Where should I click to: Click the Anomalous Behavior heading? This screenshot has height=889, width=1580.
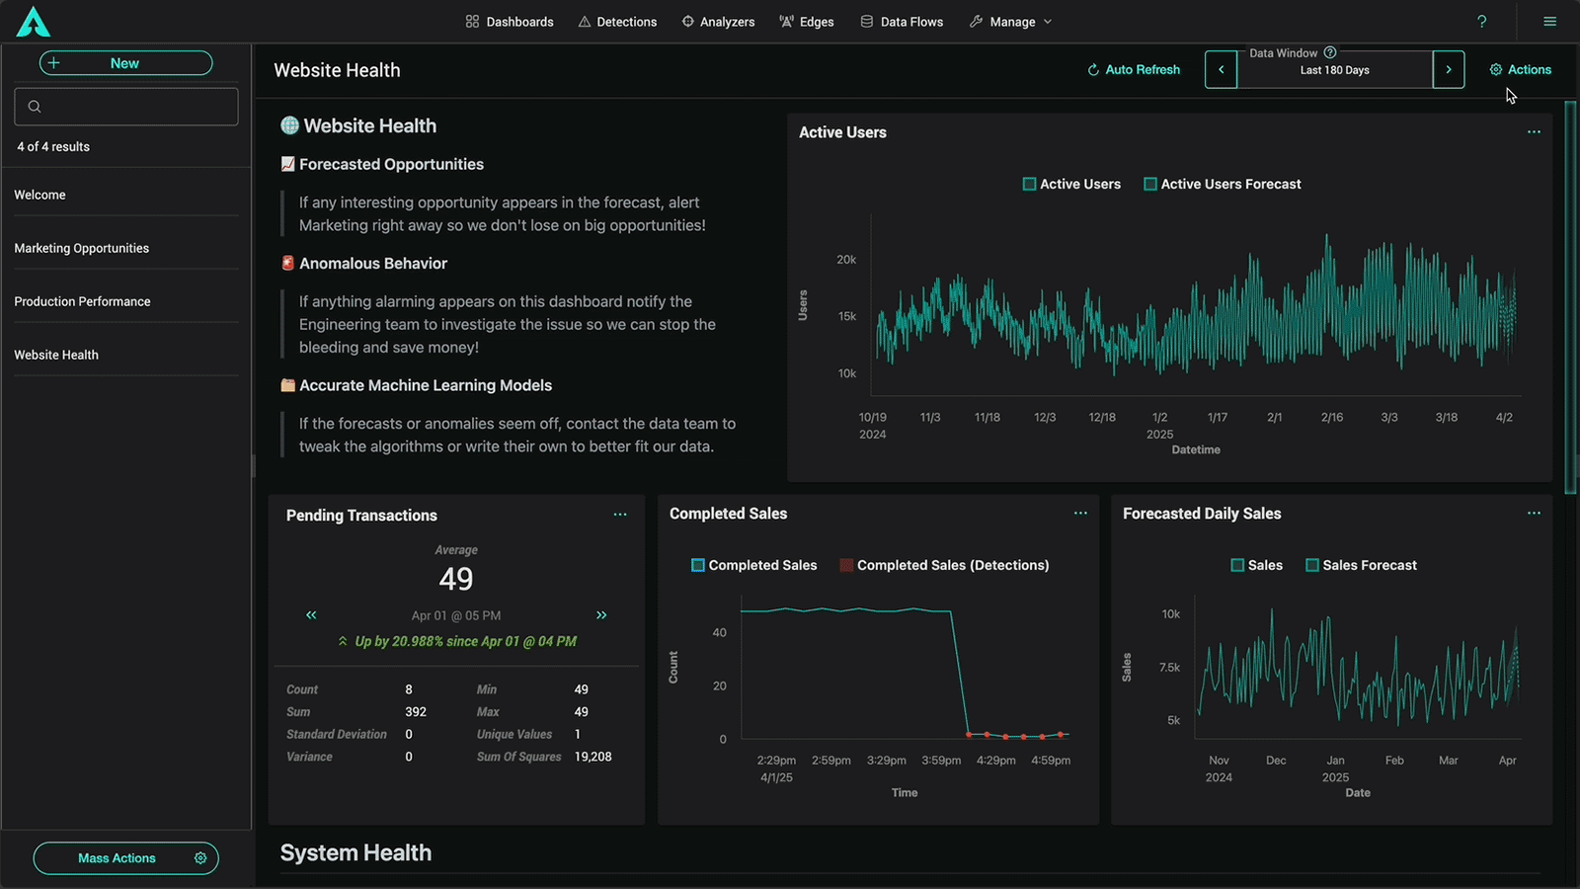click(x=373, y=263)
